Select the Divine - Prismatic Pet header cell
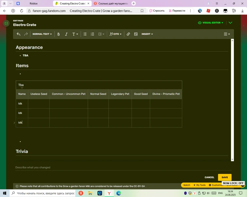 (x=166, y=94)
